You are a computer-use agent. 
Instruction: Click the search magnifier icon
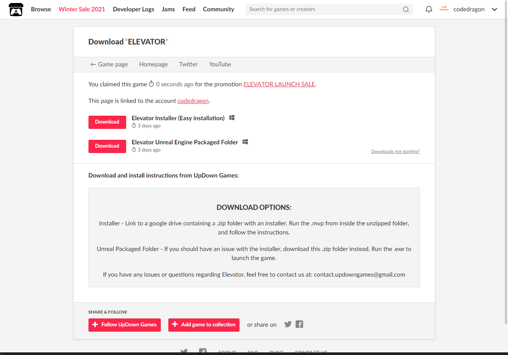406,9
